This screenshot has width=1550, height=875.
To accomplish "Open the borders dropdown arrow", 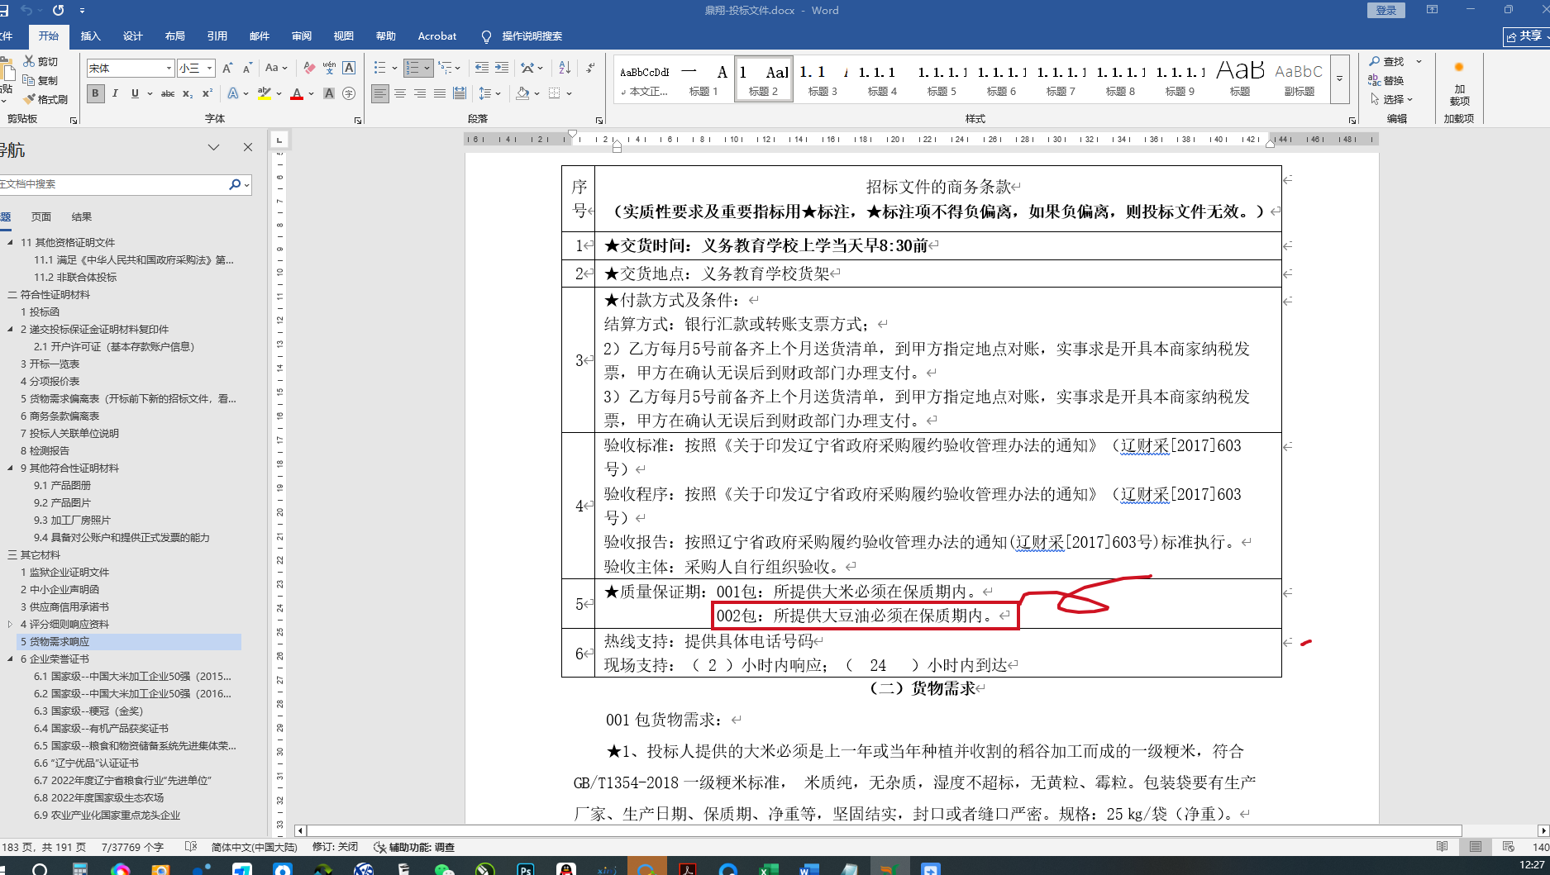I will coord(570,93).
